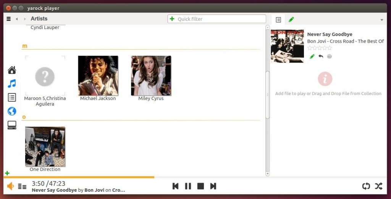Select the Michael Jackson artist thumbnail
Image resolution: width=391 pixels, height=199 pixels.
98,75
